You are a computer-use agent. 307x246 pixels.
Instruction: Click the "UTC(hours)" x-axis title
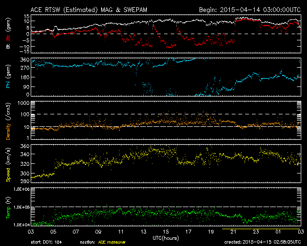[165, 238]
